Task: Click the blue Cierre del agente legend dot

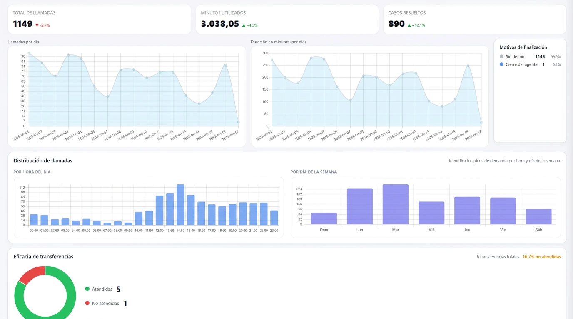Action: 501,64
